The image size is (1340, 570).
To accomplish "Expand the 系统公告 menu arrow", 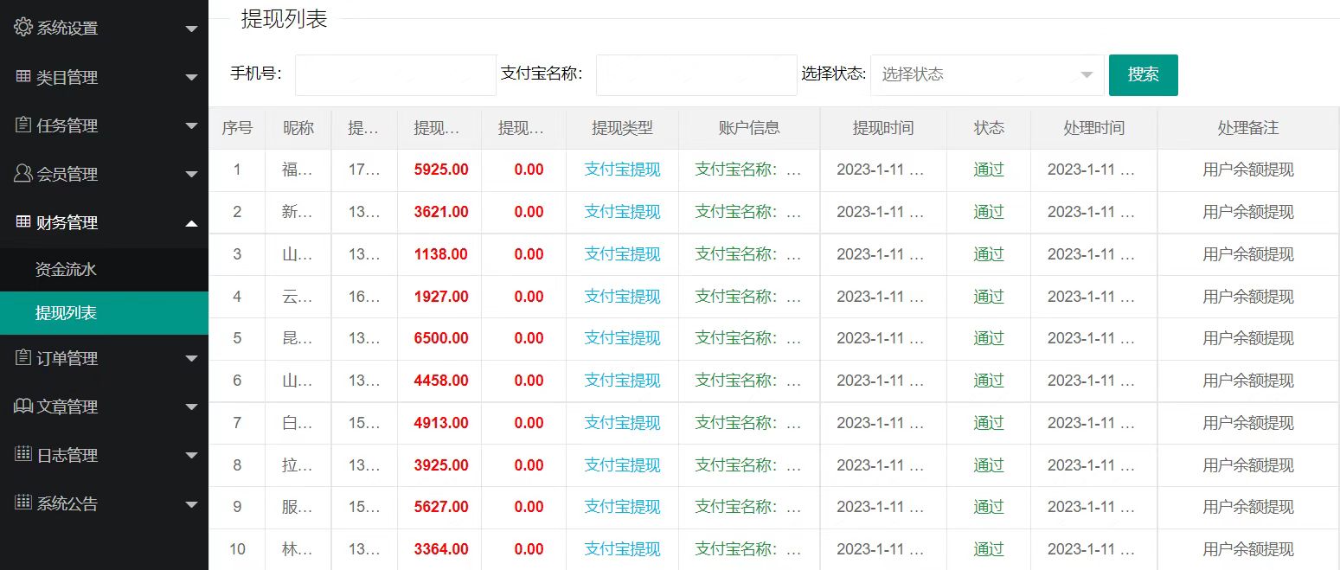I will 191,504.
